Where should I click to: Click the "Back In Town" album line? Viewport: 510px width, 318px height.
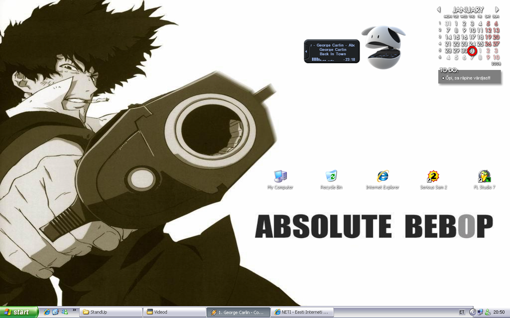coord(333,54)
